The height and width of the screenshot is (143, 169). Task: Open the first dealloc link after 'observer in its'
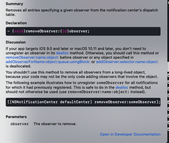pos(62,53)
